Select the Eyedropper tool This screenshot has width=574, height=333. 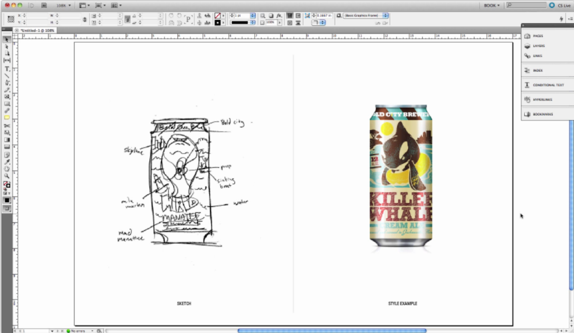tap(7, 162)
